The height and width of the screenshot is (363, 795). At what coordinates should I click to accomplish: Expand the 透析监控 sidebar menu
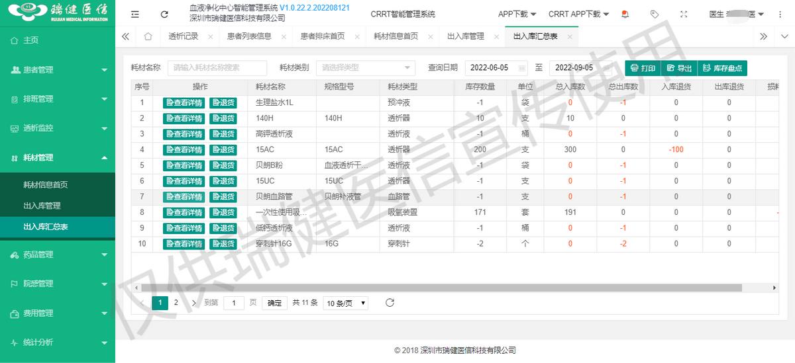tap(58, 128)
